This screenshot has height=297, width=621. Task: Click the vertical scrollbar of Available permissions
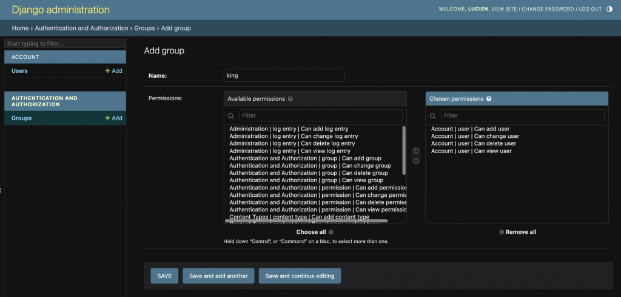click(x=404, y=150)
